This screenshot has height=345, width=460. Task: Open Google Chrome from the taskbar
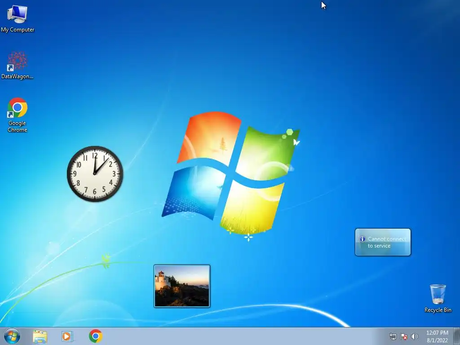tap(96, 336)
